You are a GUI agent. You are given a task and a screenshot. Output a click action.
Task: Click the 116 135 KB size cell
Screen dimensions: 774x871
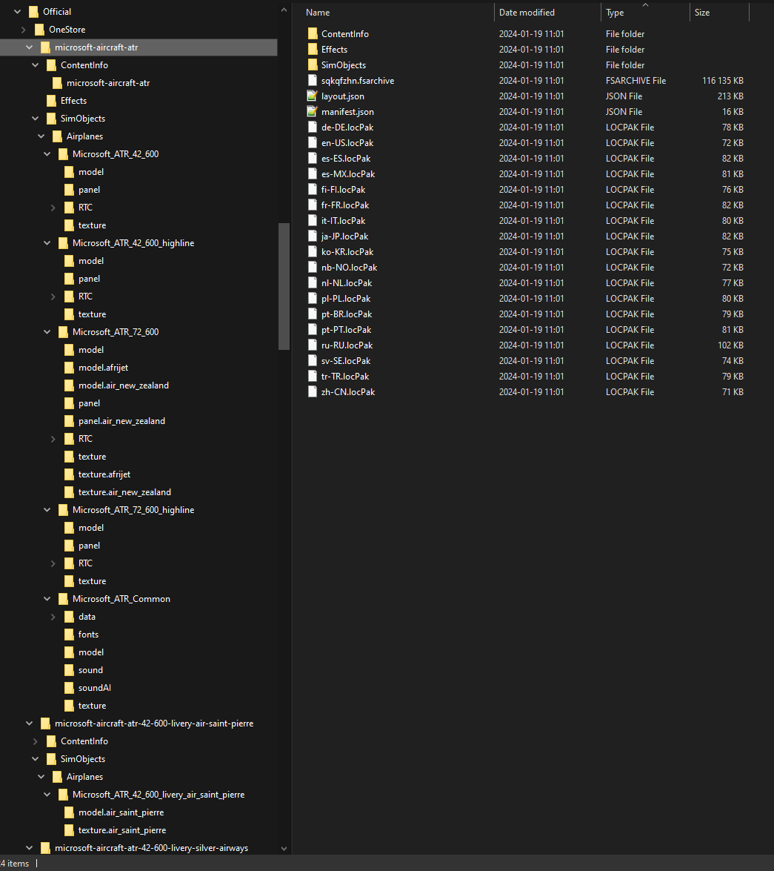click(x=722, y=81)
